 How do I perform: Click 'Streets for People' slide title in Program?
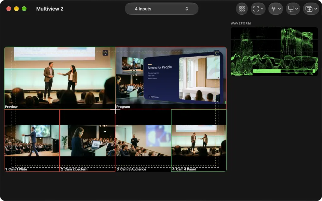click(160, 67)
